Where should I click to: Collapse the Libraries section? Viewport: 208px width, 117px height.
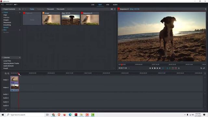tap(2, 58)
